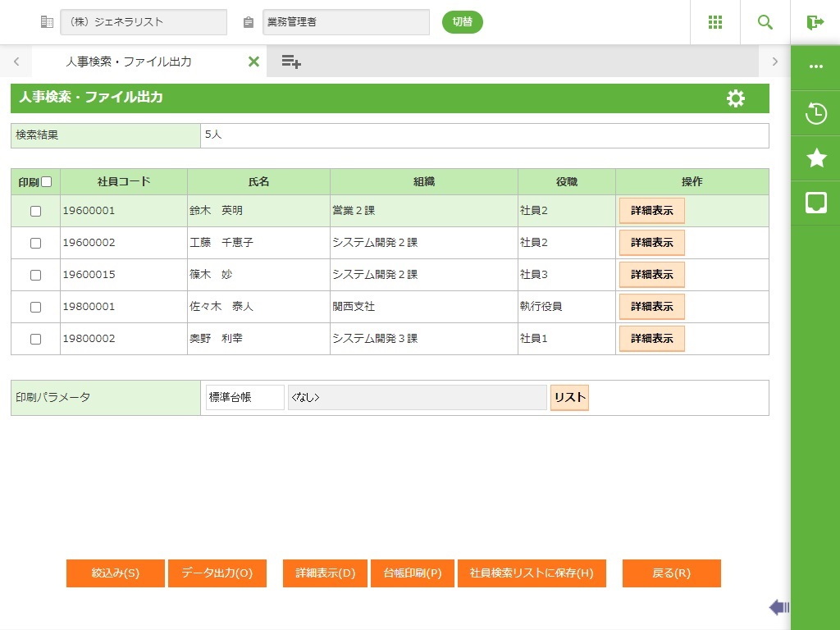The height and width of the screenshot is (630, 840).
Task: Select the 人事検索・ファイル出力 tab
Action: (x=129, y=62)
